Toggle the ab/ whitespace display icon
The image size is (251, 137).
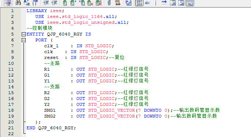tap(147, 3)
